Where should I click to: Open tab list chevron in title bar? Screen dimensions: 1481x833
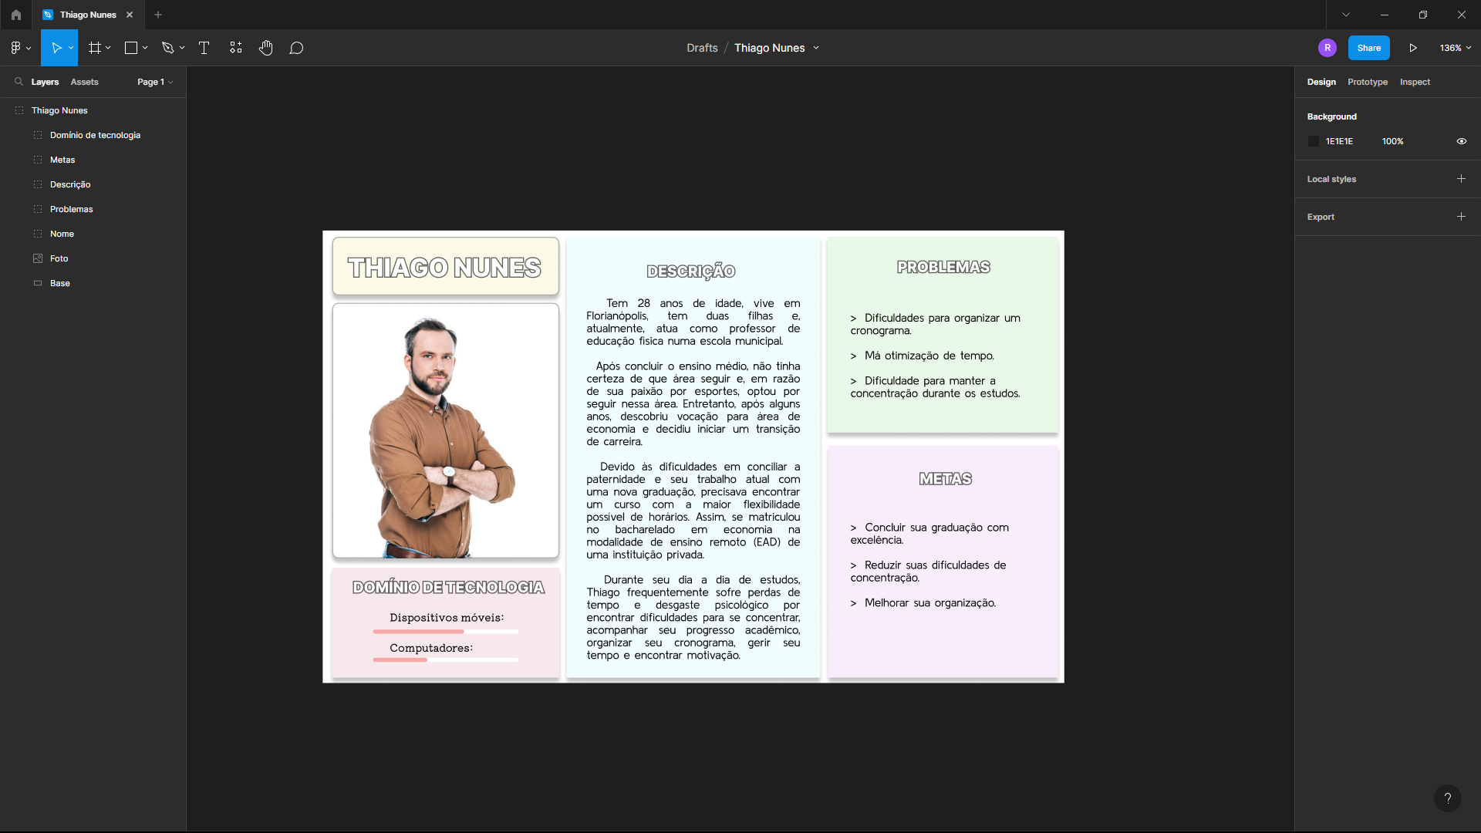[x=1346, y=15]
